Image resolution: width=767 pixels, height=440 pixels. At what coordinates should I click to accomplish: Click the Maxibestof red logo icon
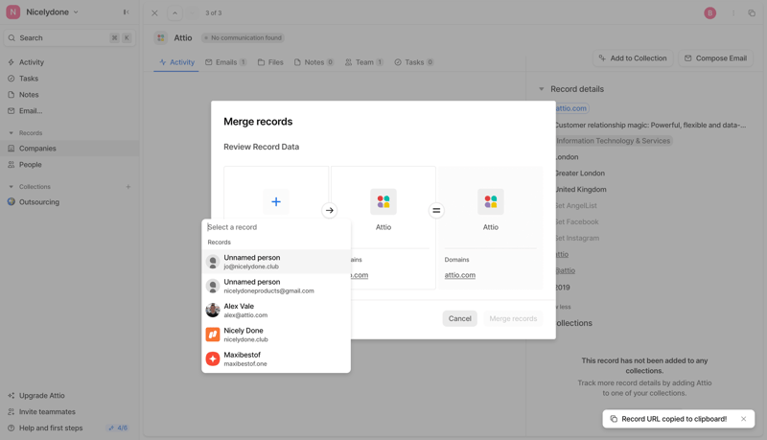(x=213, y=359)
